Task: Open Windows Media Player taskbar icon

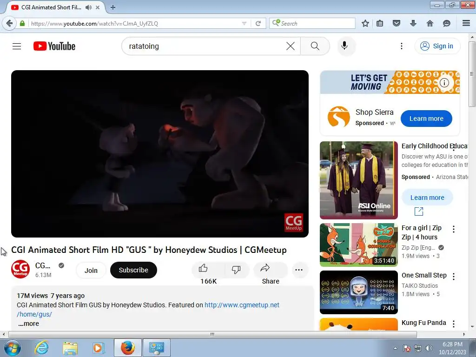Action: 98,348
